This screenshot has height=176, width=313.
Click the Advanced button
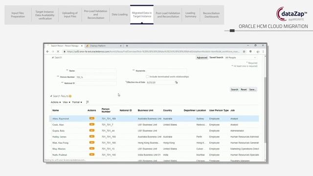202,58
